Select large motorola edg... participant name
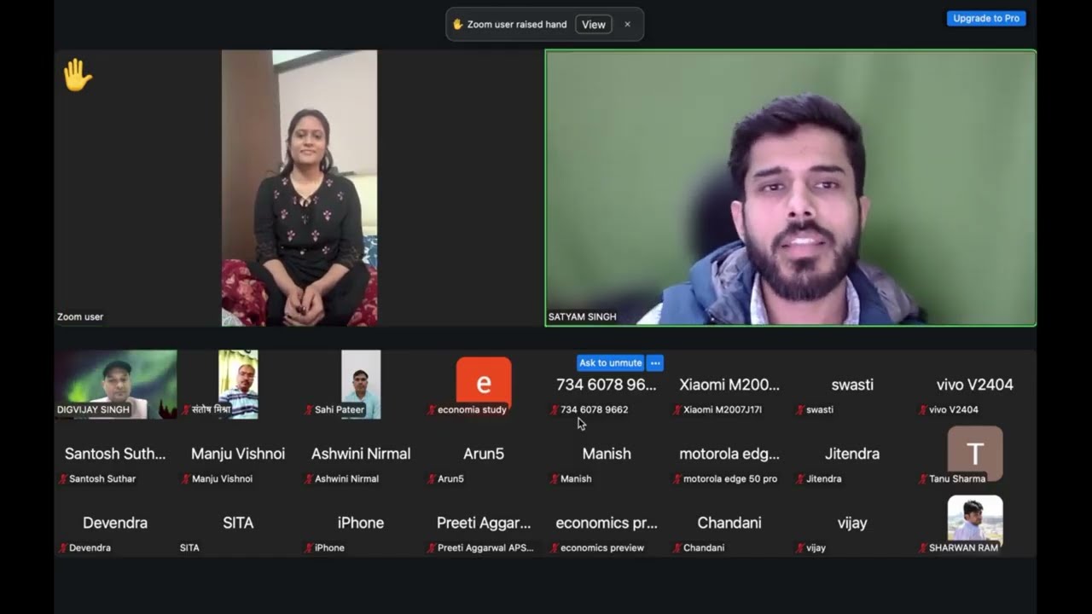This screenshot has width=1092, height=614. (x=729, y=454)
